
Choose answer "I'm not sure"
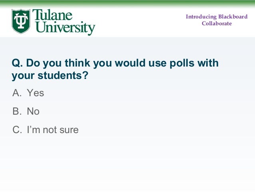click(53, 130)
